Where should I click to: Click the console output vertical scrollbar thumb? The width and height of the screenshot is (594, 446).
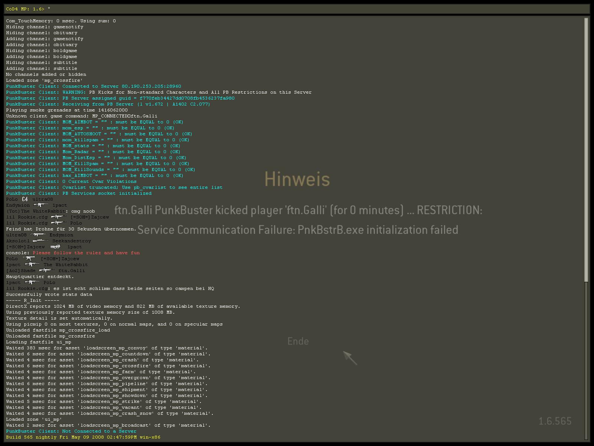pyautogui.click(x=586, y=150)
